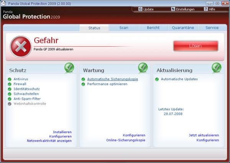Click the Einstellungen settings icon
The image size is (230, 163).
tap(173, 9)
